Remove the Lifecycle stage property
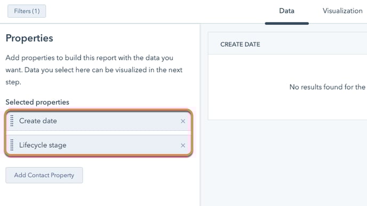367x206 pixels. (183, 145)
